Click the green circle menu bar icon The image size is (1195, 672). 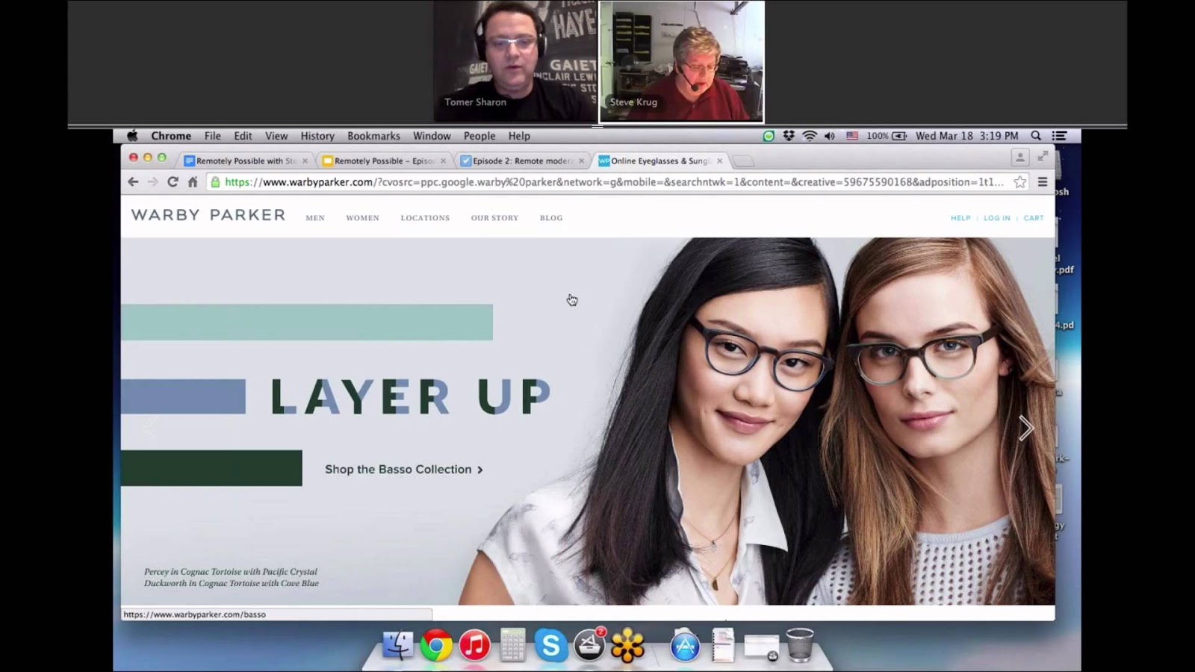[x=769, y=136]
